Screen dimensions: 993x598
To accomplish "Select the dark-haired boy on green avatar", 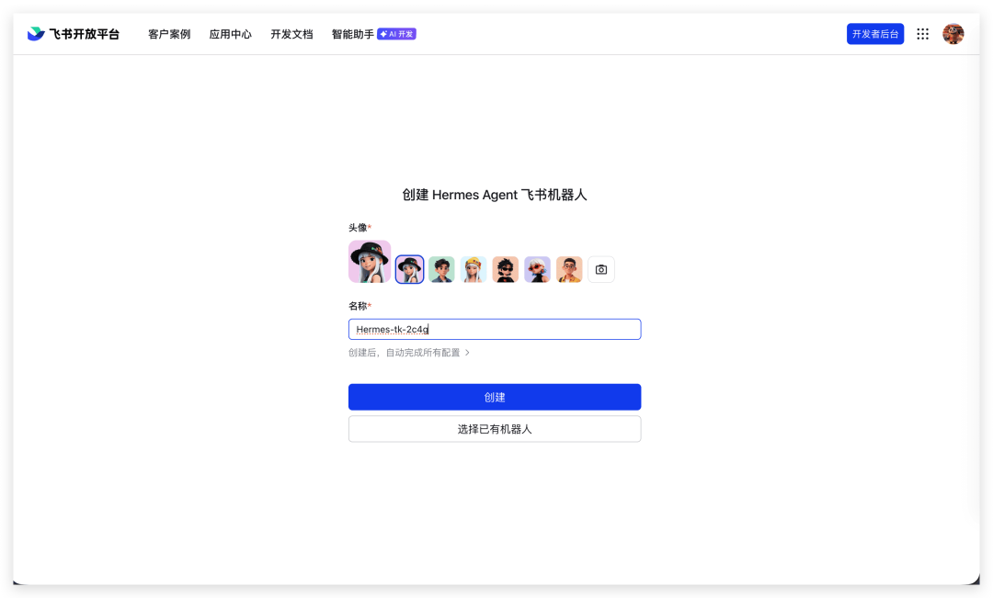I will [x=441, y=269].
